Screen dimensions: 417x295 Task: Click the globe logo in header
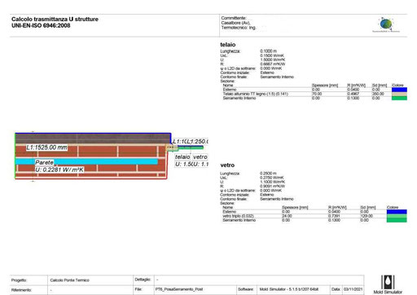[x=386, y=24]
